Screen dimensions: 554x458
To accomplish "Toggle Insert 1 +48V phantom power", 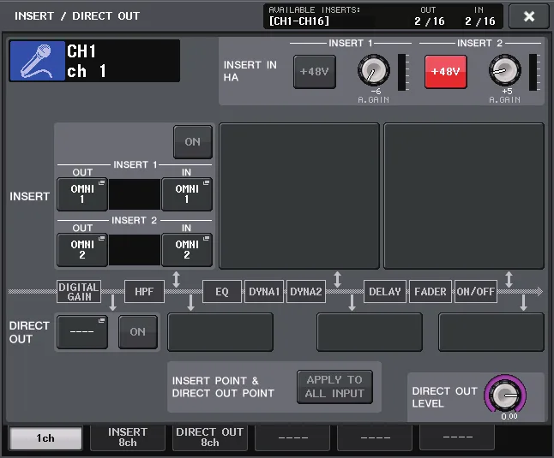I will tap(315, 72).
